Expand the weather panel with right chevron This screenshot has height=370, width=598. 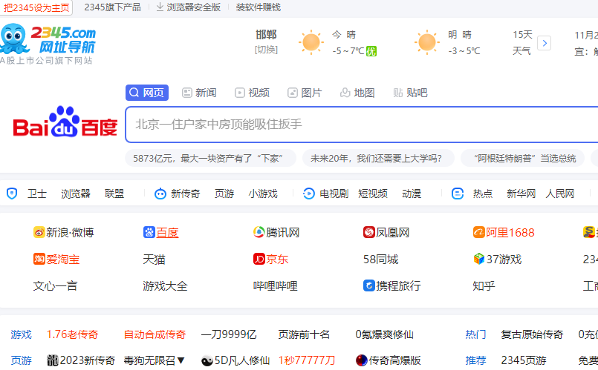click(545, 43)
